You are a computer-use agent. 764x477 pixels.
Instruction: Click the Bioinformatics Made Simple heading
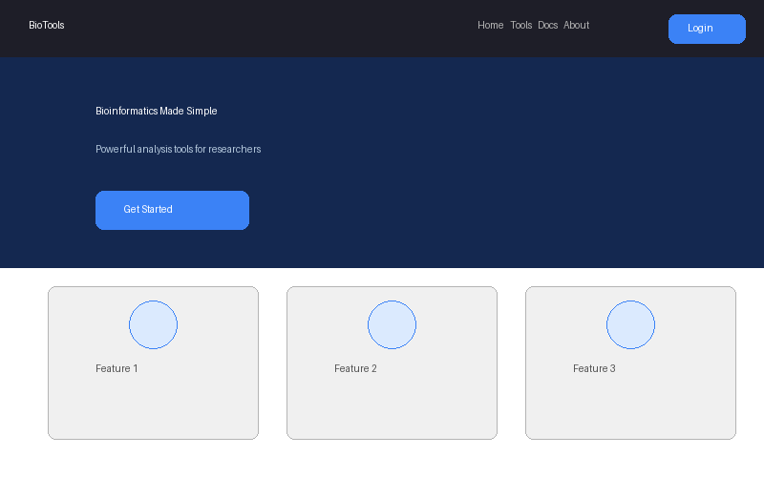(x=157, y=111)
